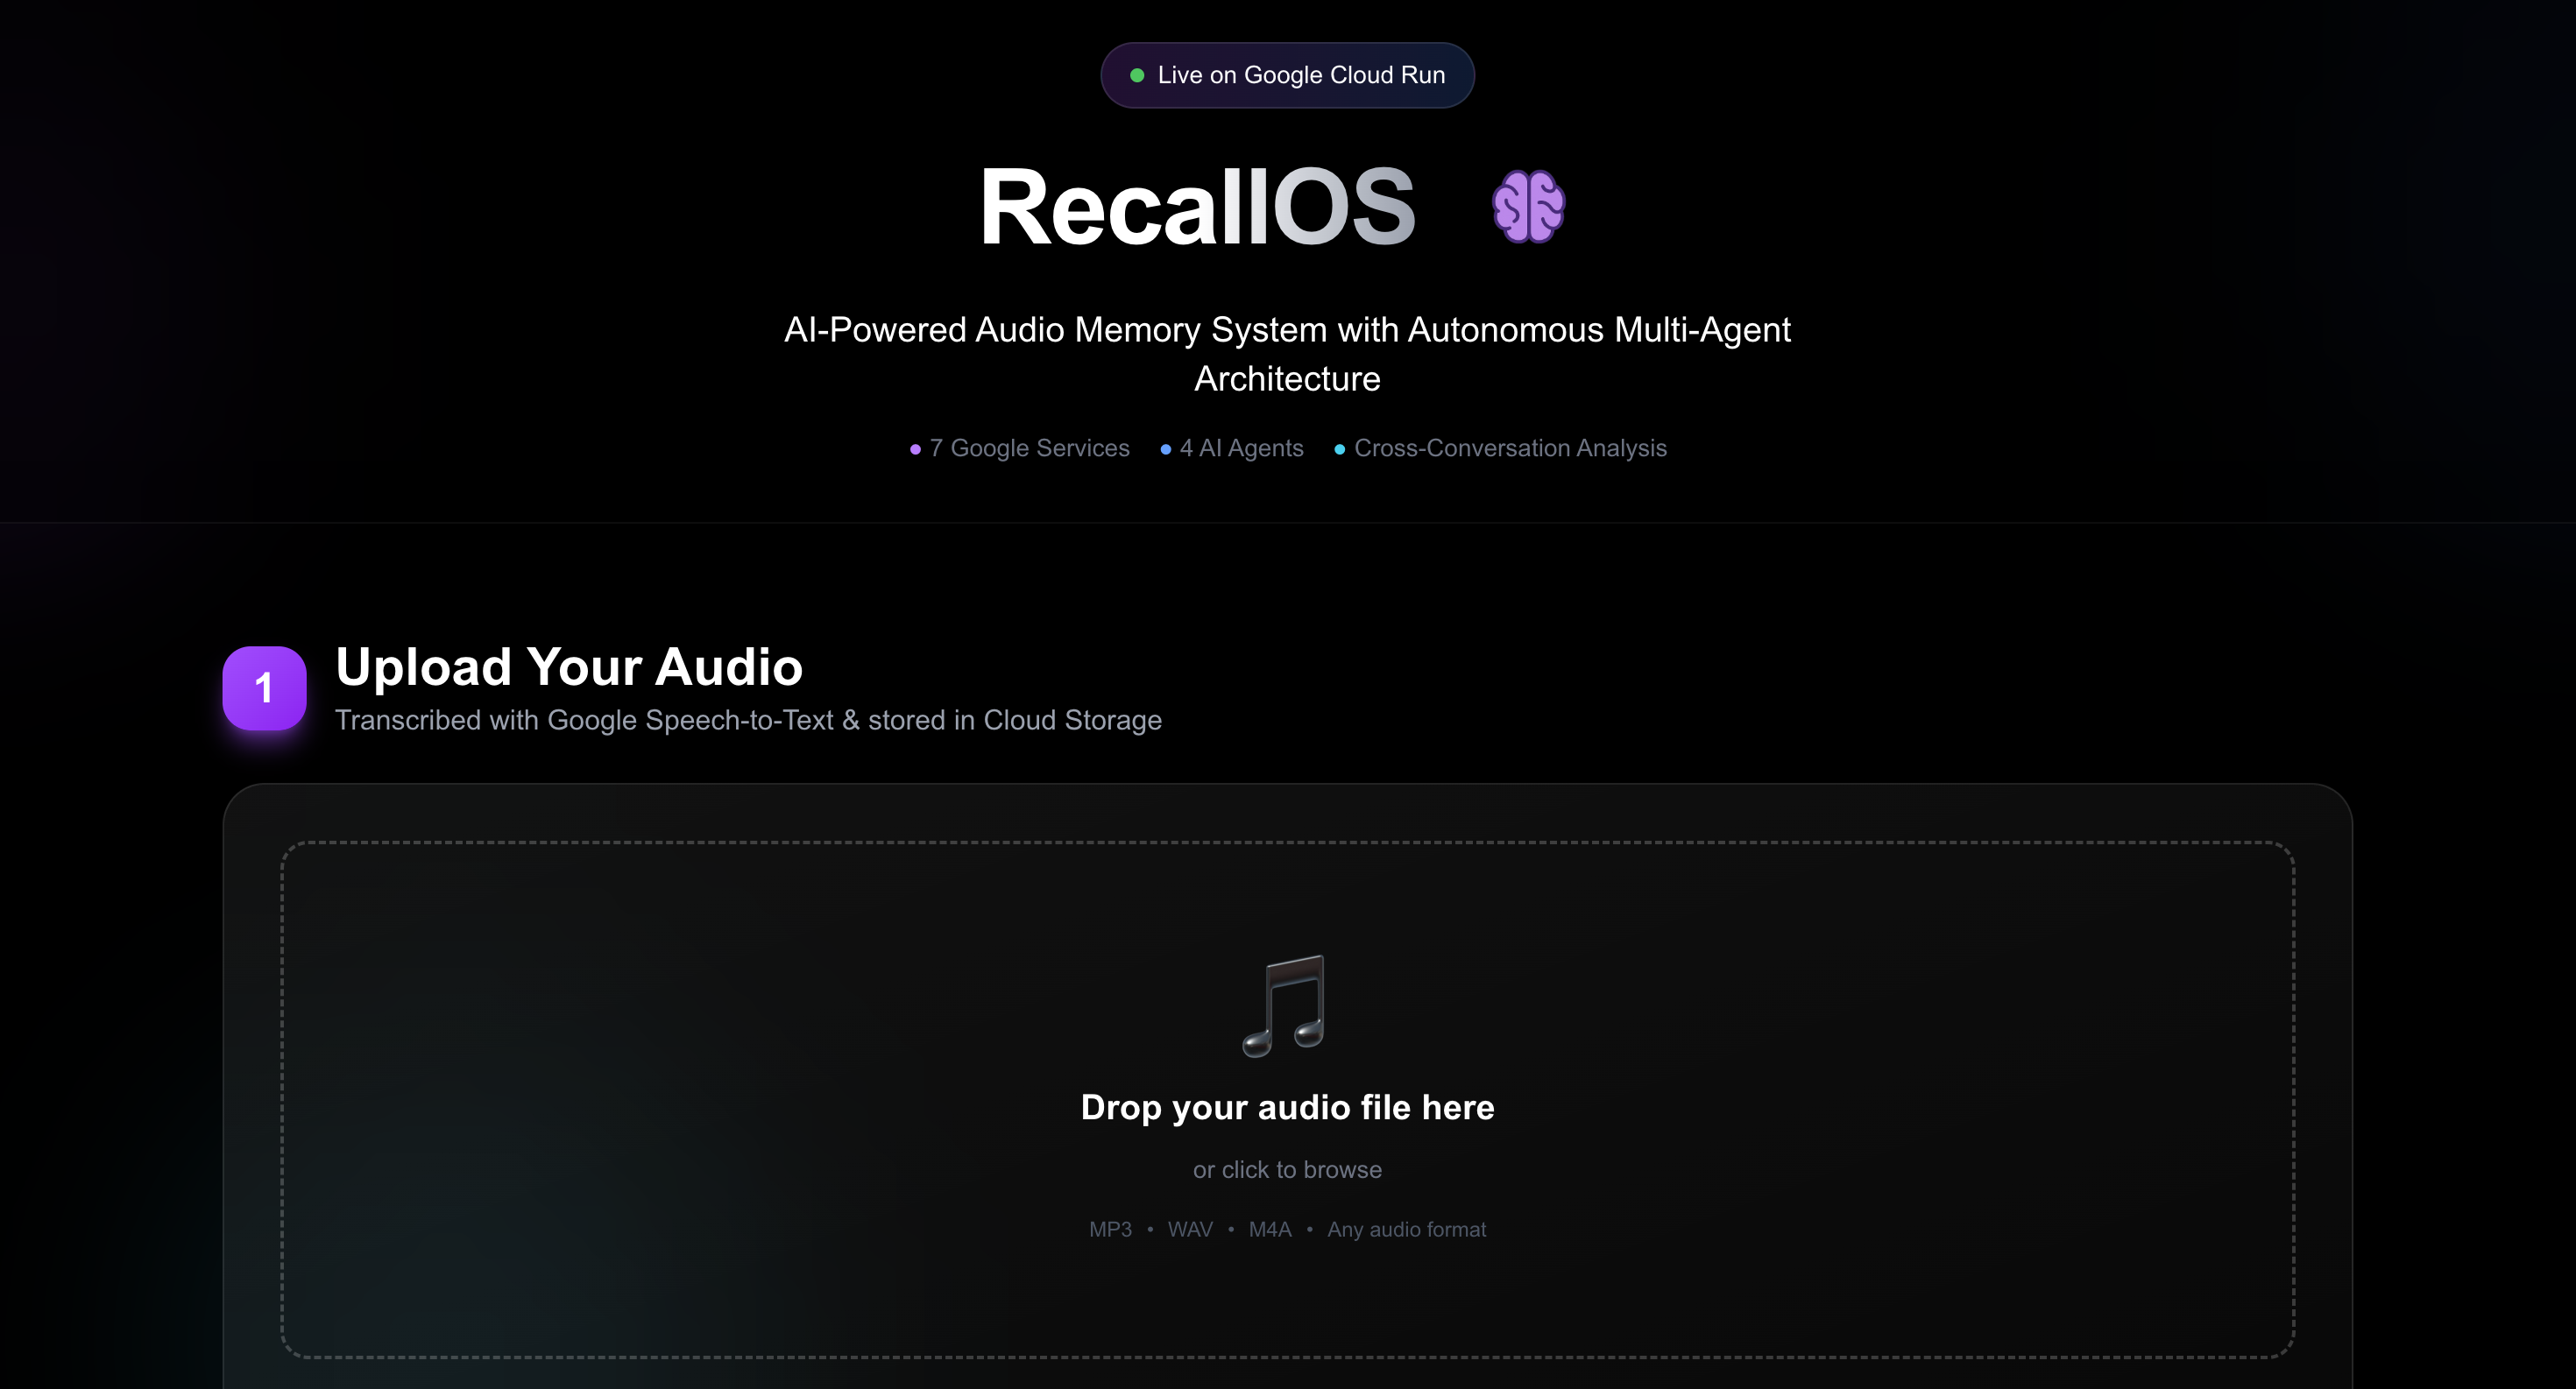Click the purple dot before 7 Google Services
2576x1389 pixels.
point(915,449)
